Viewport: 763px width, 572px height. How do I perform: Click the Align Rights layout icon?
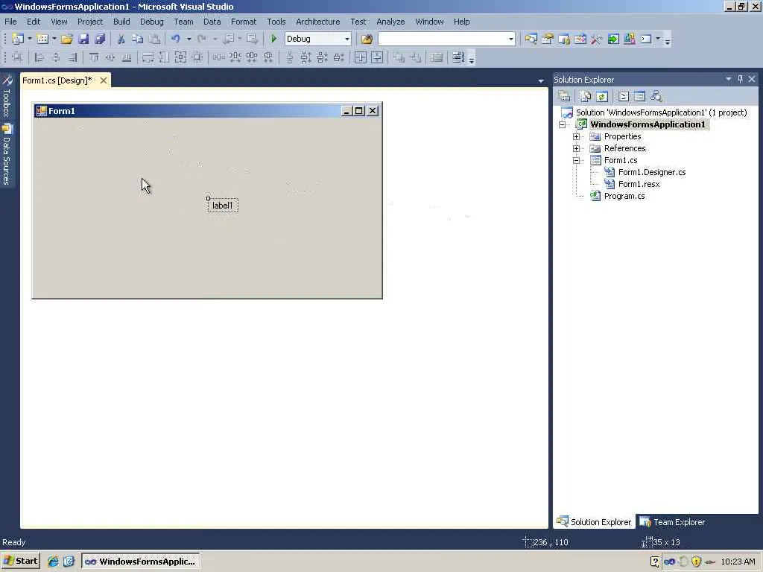click(72, 58)
